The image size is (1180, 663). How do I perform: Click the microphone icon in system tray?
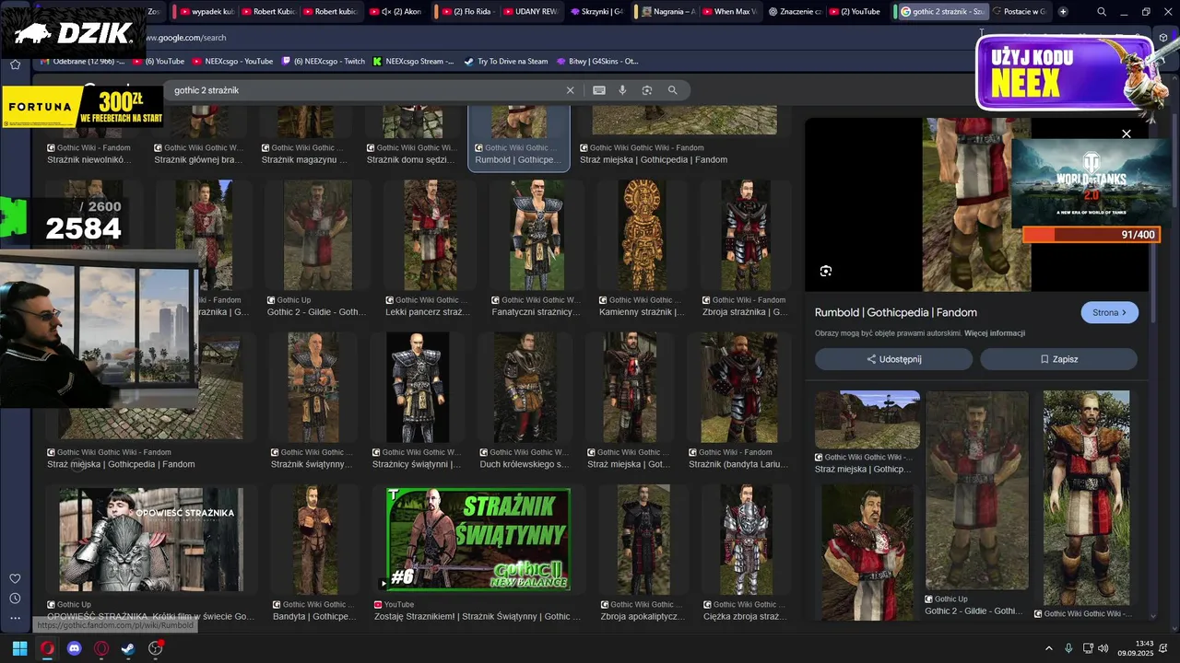pos(1068,648)
